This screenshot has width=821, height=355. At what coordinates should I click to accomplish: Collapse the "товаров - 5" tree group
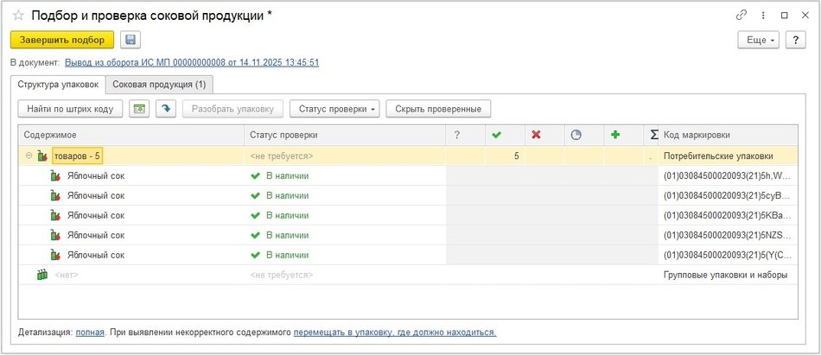[29, 156]
